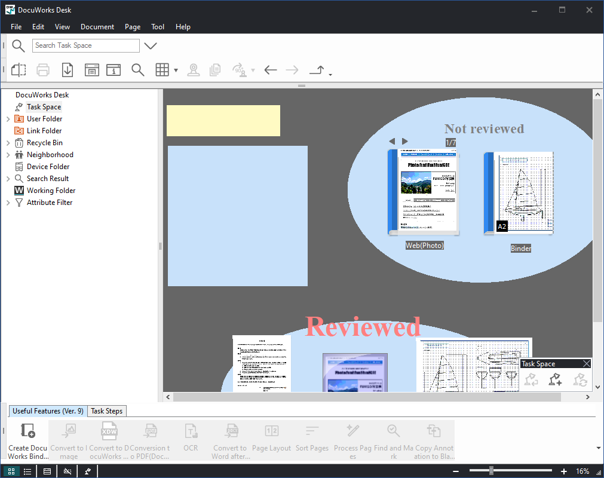Expand the Search Result tree node
The image size is (604, 478).
(x=8, y=179)
